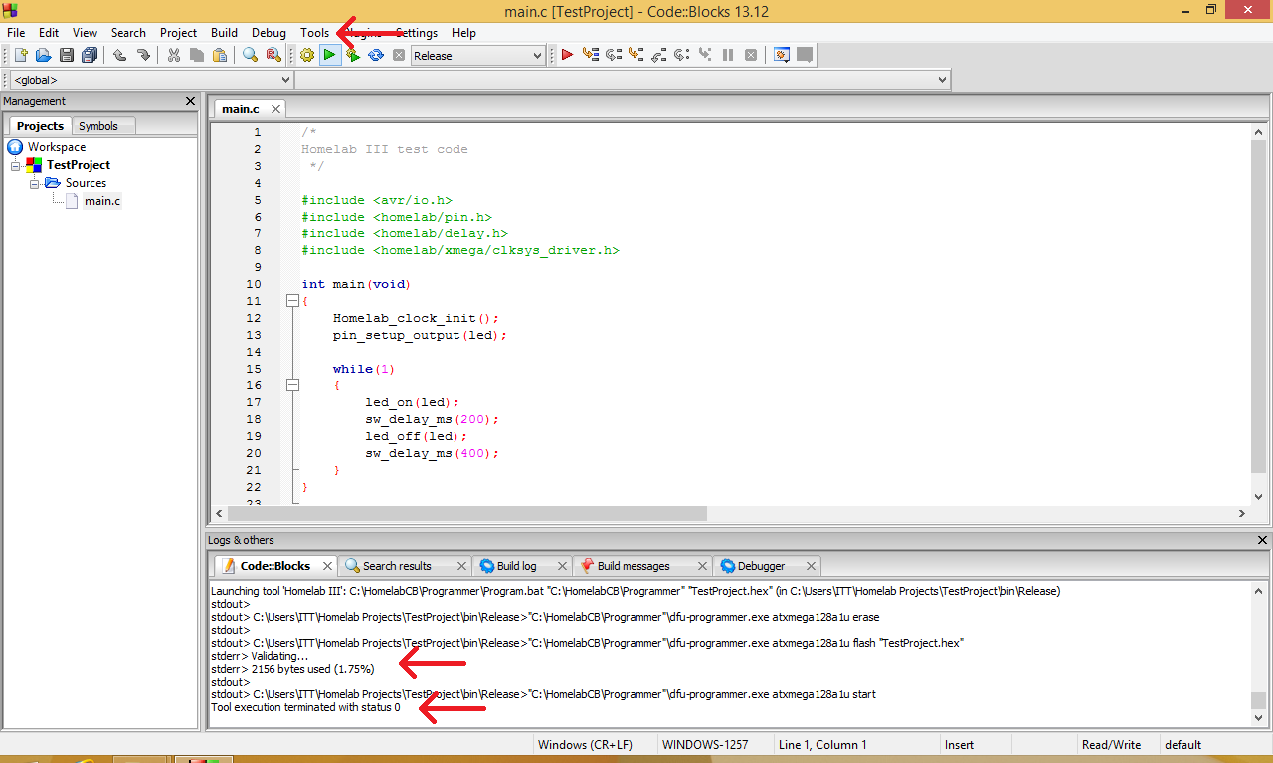Screen dimensions: 1273x763
Task: Click the Undo arrow icon
Action: (120, 56)
